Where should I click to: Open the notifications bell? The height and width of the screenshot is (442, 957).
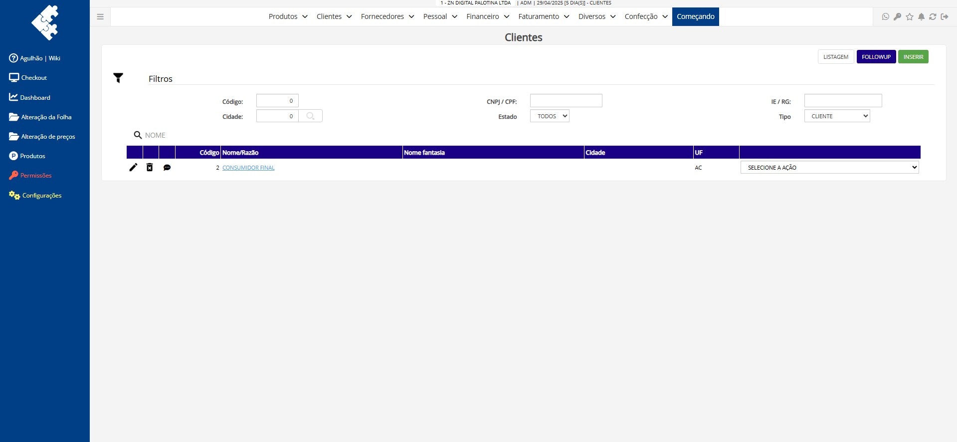(x=921, y=16)
